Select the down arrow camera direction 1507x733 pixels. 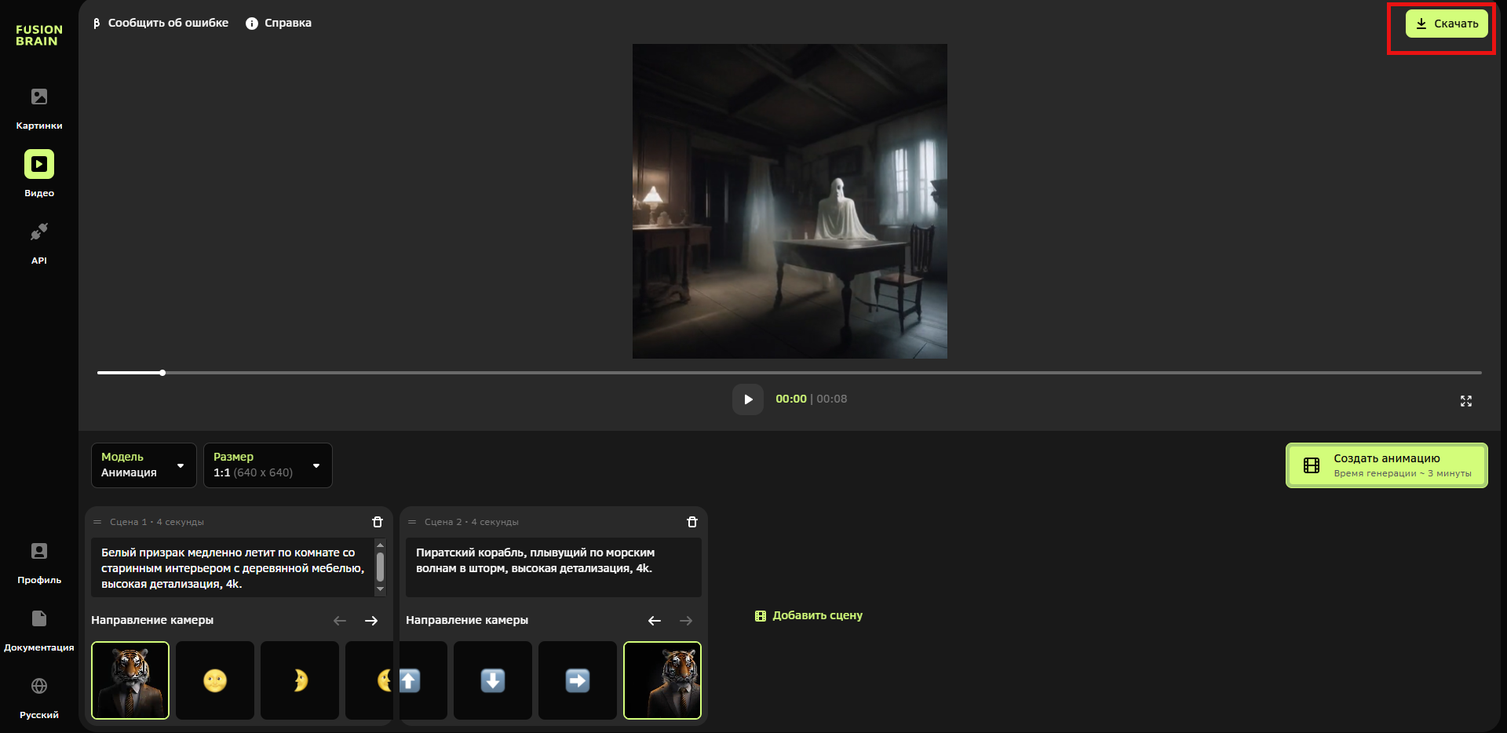[x=493, y=680]
